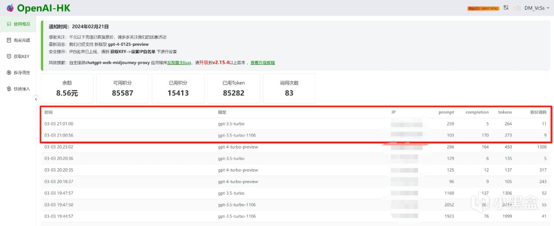
Task: Click the prompt value 1169
Action: (x=449, y=193)
